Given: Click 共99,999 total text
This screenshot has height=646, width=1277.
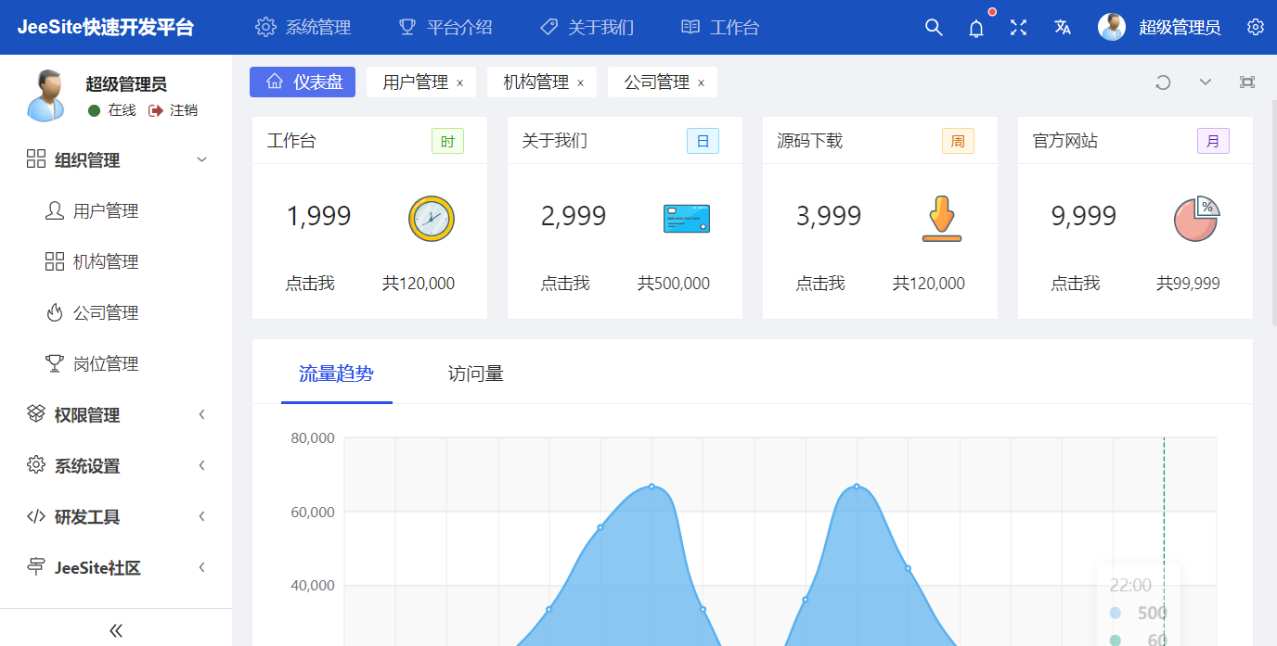Looking at the screenshot, I should [1188, 284].
